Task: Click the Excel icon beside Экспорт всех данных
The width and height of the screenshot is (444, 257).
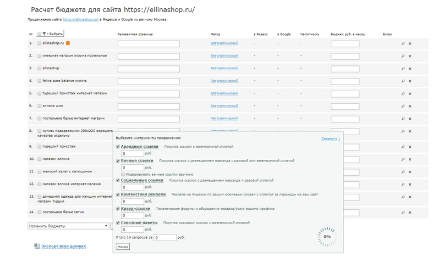Action: pyautogui.click(x=36, y=246)
